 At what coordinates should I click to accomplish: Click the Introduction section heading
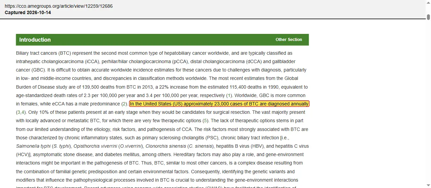click(x=35, y=40)
